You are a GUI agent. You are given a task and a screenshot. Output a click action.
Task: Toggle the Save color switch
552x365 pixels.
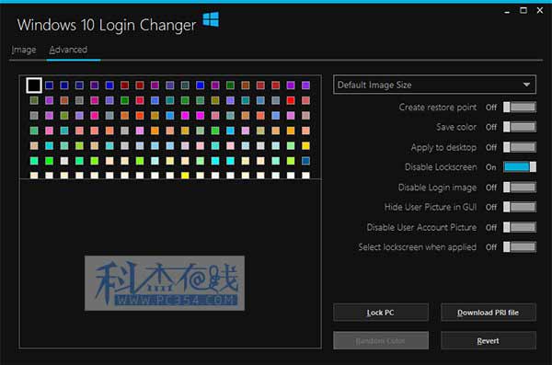(520, 127)
